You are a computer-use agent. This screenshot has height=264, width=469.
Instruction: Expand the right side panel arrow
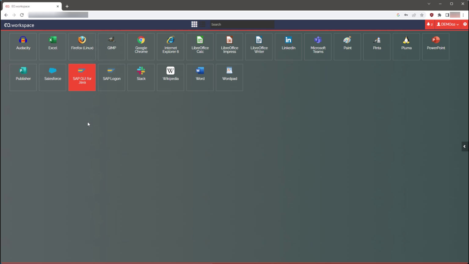(x=465, y=146)
